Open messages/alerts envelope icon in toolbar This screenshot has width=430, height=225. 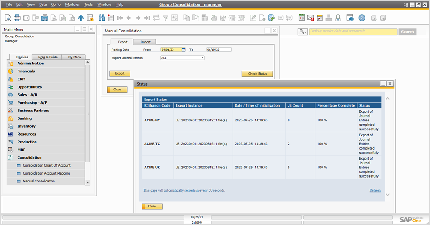(311, 18)
